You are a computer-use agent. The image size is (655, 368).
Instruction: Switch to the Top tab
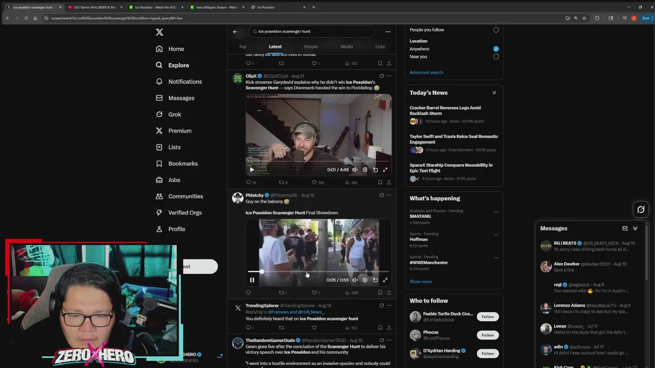coord(243,47)
